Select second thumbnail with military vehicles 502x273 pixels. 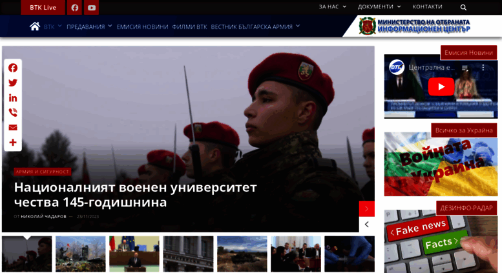click(81, 254)
